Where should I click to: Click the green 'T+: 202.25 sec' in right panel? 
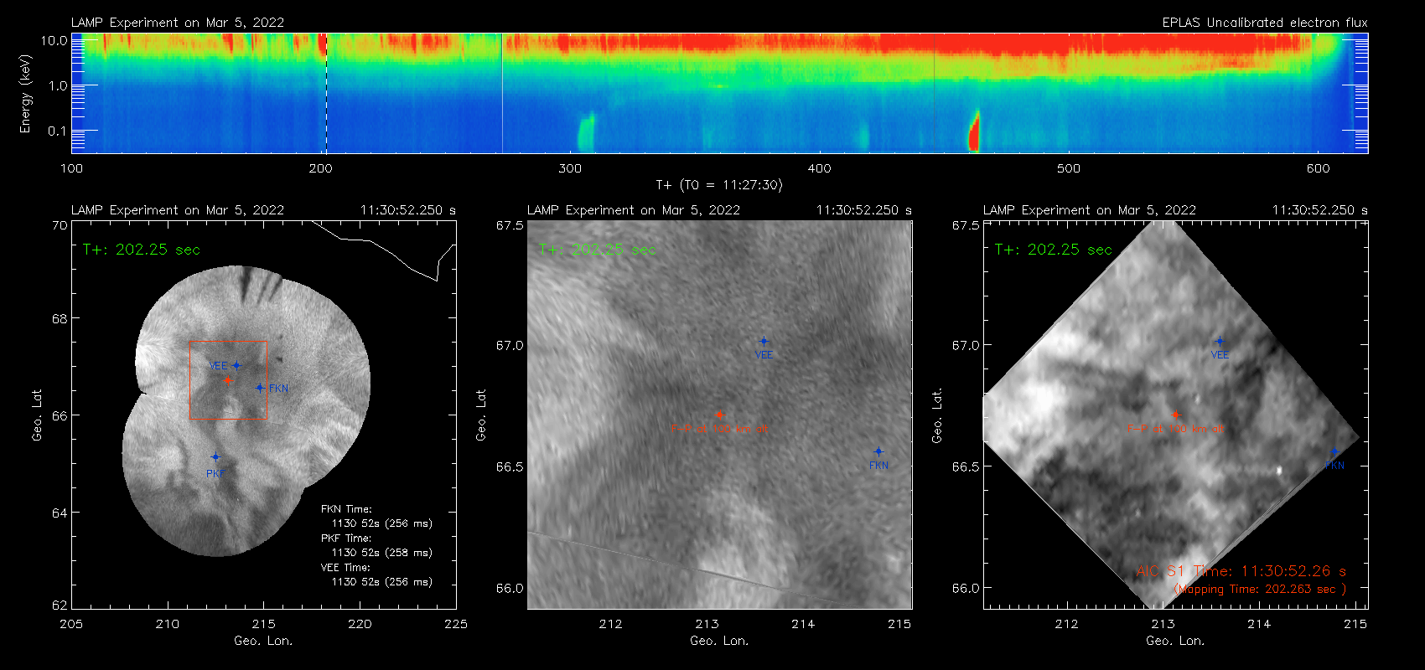(x=1054, y=250)
